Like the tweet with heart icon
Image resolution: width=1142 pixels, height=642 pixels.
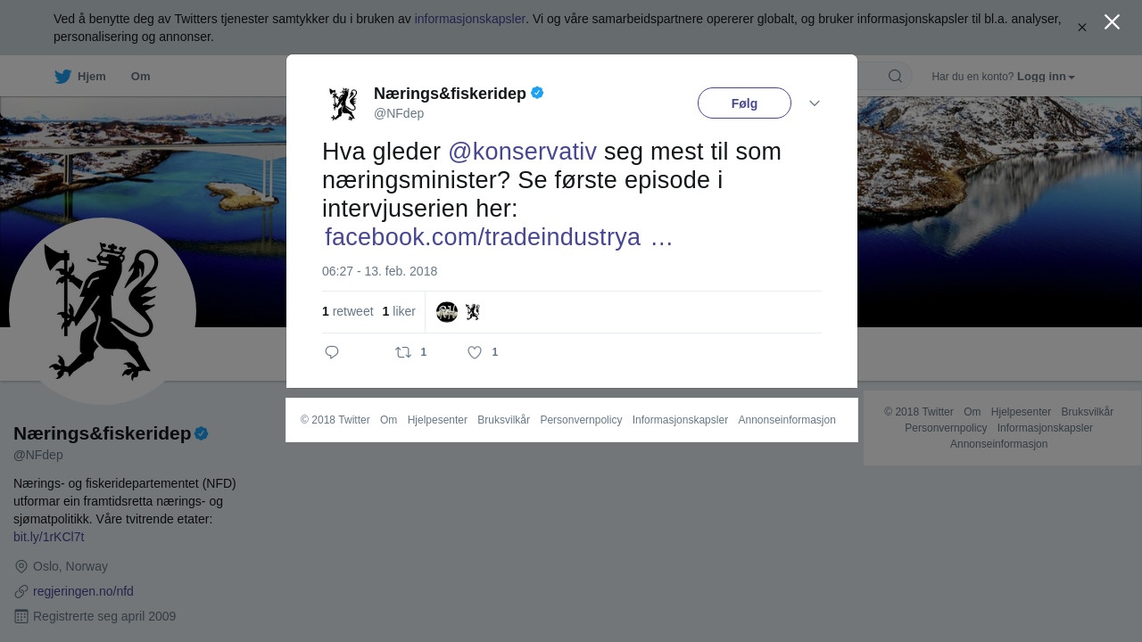475,352
